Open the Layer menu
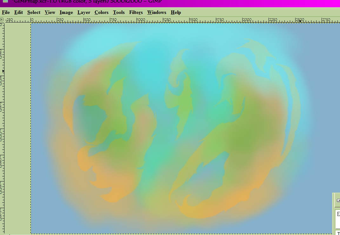 (84, 13)
